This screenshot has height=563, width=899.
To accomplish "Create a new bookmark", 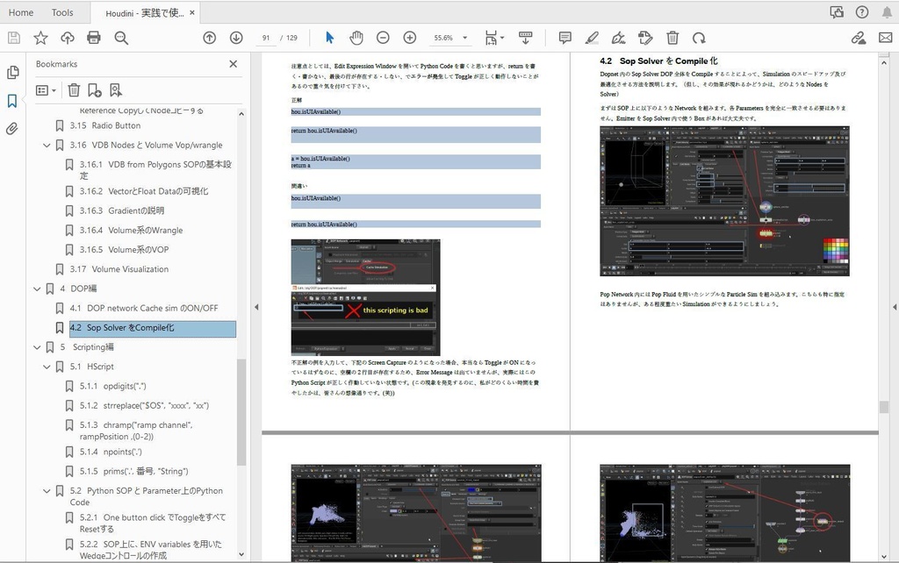I will pos(95,89).
